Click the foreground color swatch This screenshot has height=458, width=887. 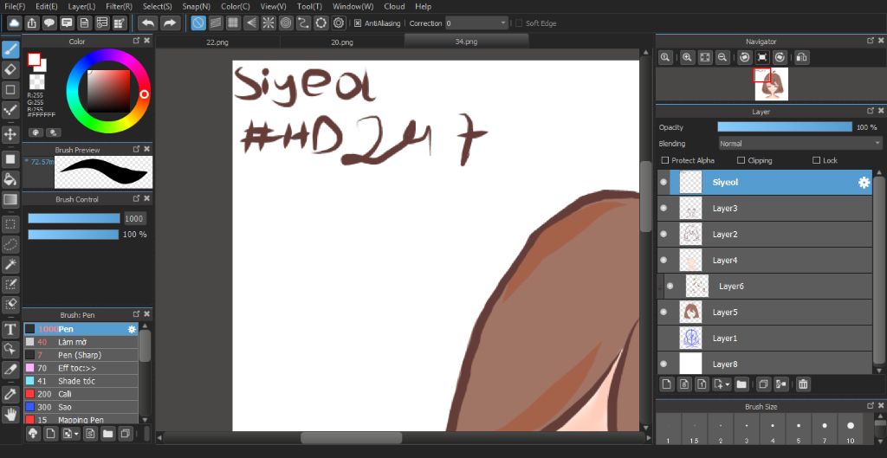coord(34,60)
